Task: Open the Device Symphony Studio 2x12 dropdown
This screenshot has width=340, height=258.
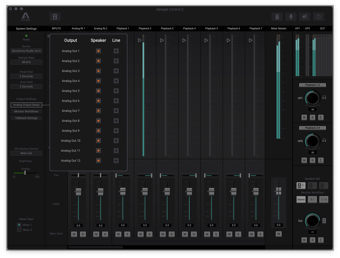Action: click(26, 51)
